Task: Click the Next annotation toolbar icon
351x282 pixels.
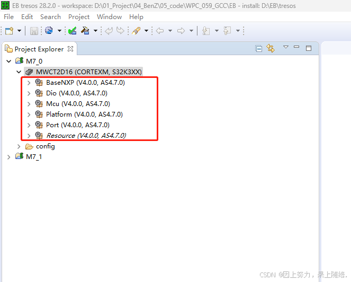Action: (206, 31)
